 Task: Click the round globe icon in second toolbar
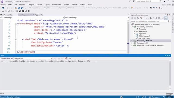click(x=29, y=11)
